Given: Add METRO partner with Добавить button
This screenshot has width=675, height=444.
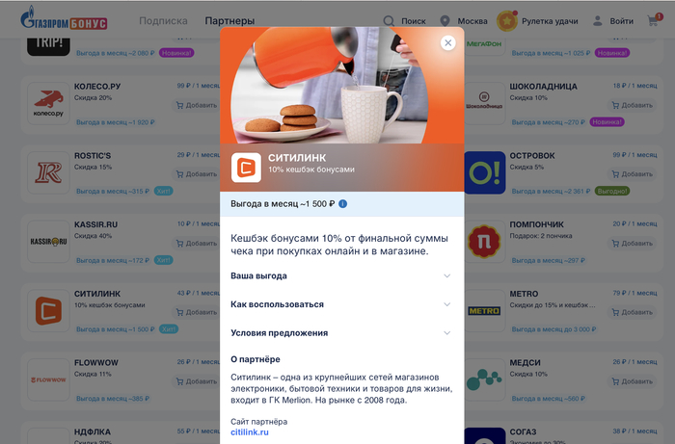Looking at the screenshot, I should pos(633,312).
